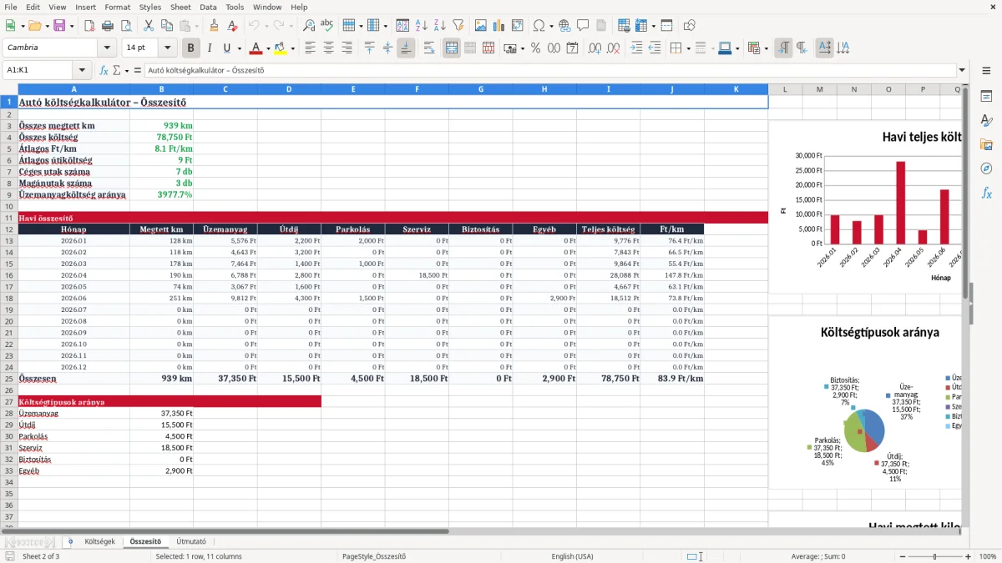Increase Indent icon
Image resolution: width=1002 pixels, height=563 pixels.
coord(636,48)
